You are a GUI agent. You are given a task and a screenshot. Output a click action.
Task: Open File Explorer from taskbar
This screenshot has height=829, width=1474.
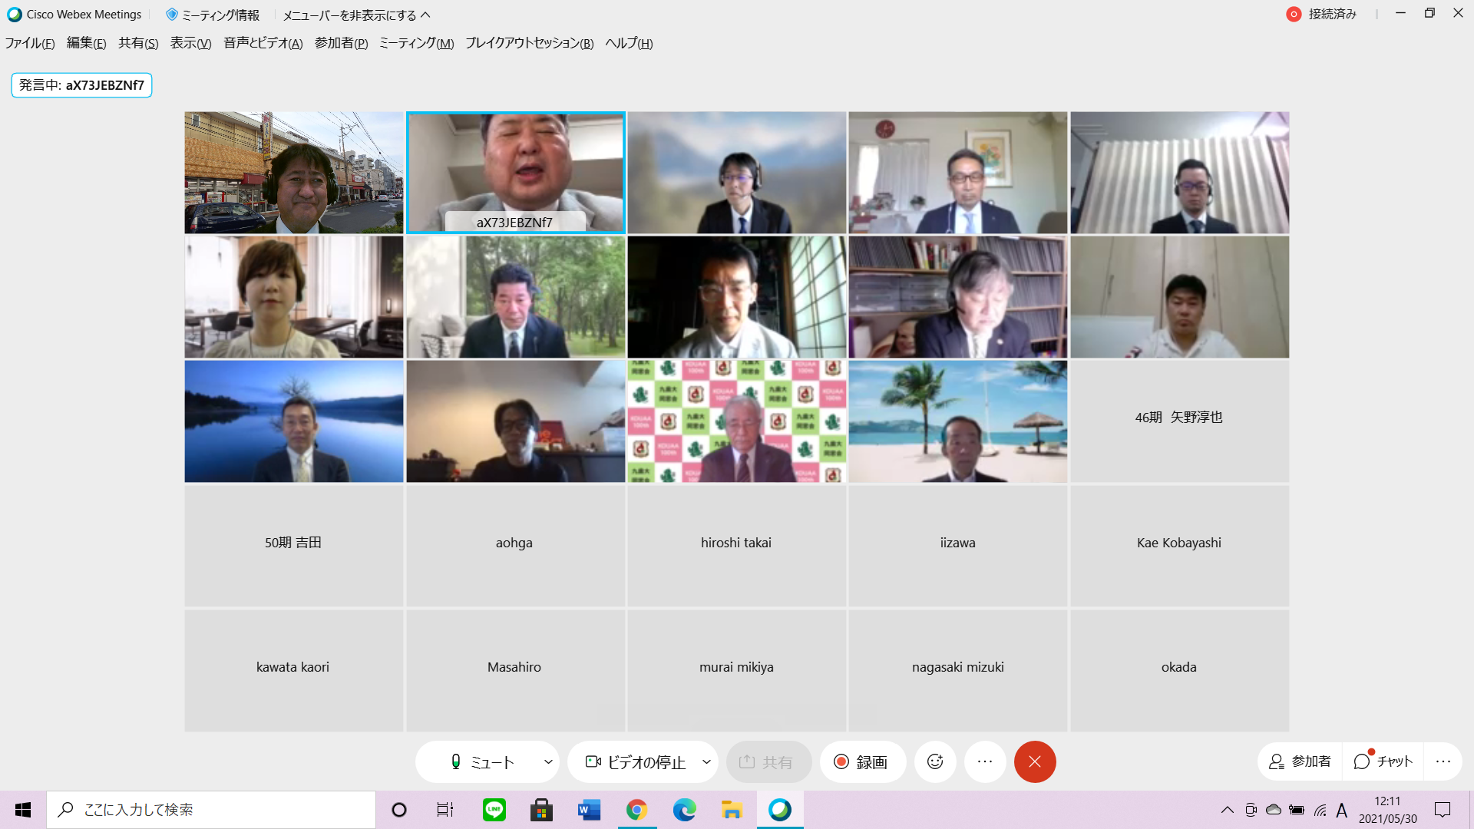click(x=732, y=810)
